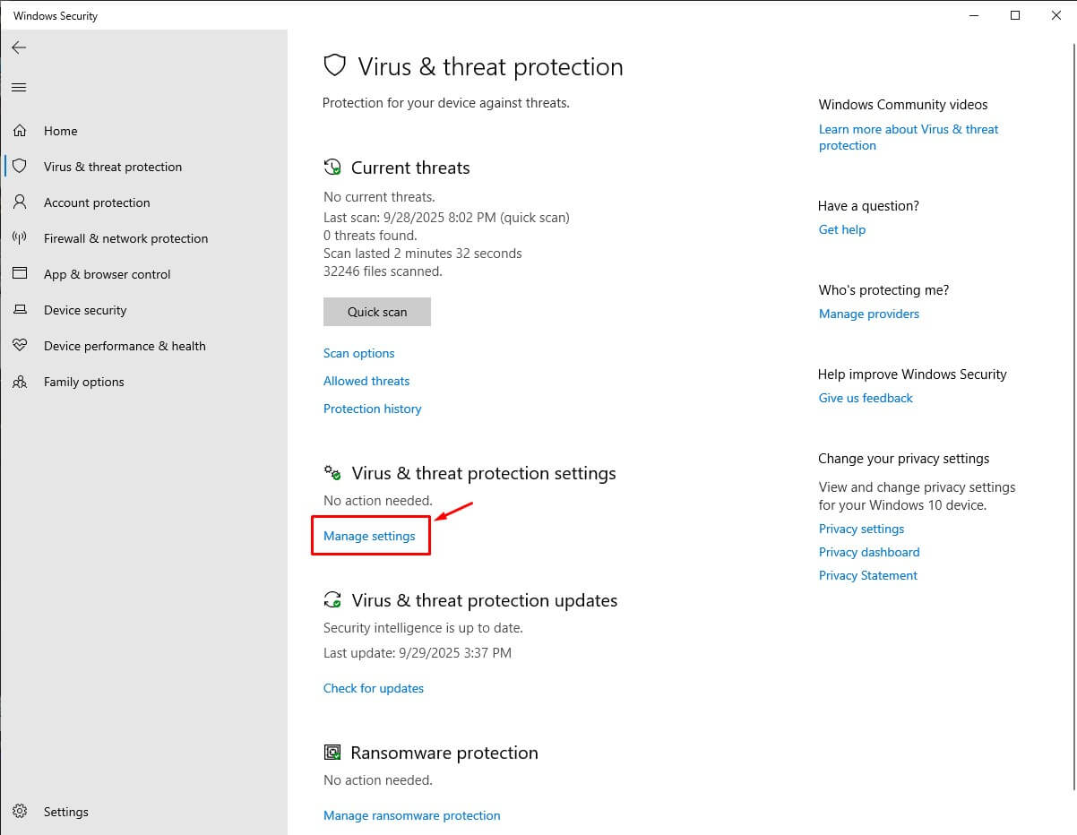Open the Manage providers link
The image size is (1077, 835).
868,314
